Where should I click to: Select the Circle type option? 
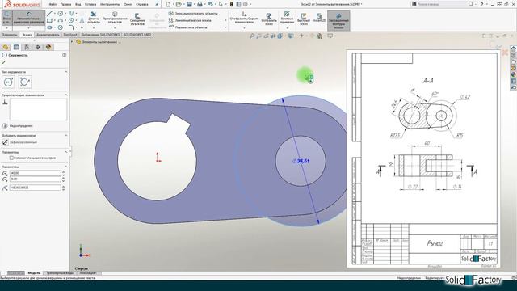tap(8, 82)
